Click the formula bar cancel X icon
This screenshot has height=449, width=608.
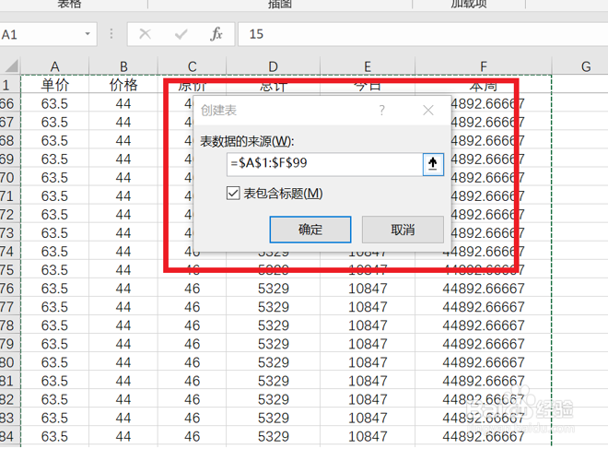(145, 34)
